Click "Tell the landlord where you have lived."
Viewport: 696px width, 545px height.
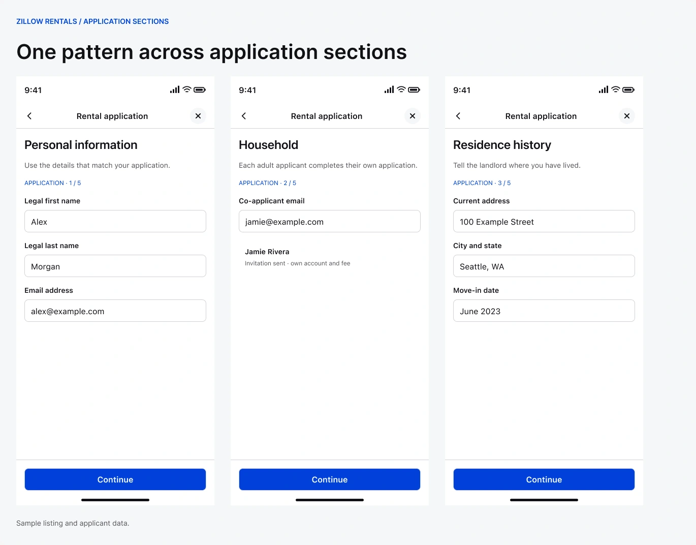517,165
